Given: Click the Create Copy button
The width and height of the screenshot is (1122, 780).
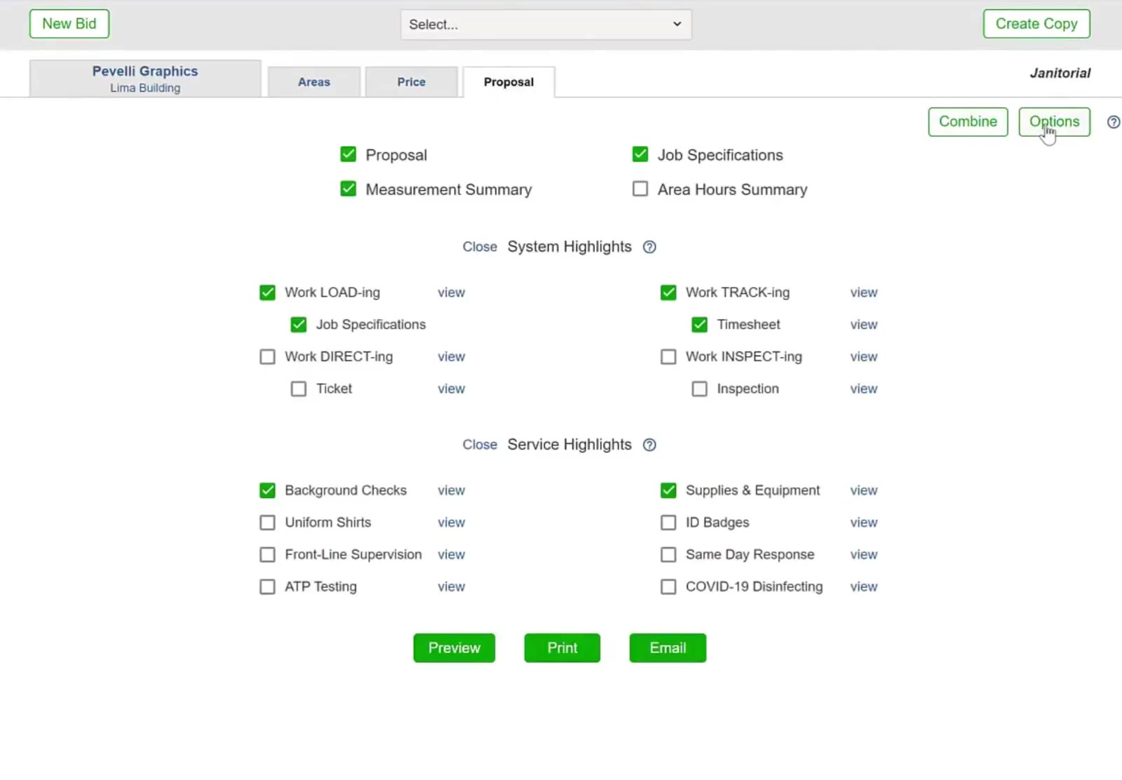Looking at the screenshot, I should click(x=1036, y=24).
